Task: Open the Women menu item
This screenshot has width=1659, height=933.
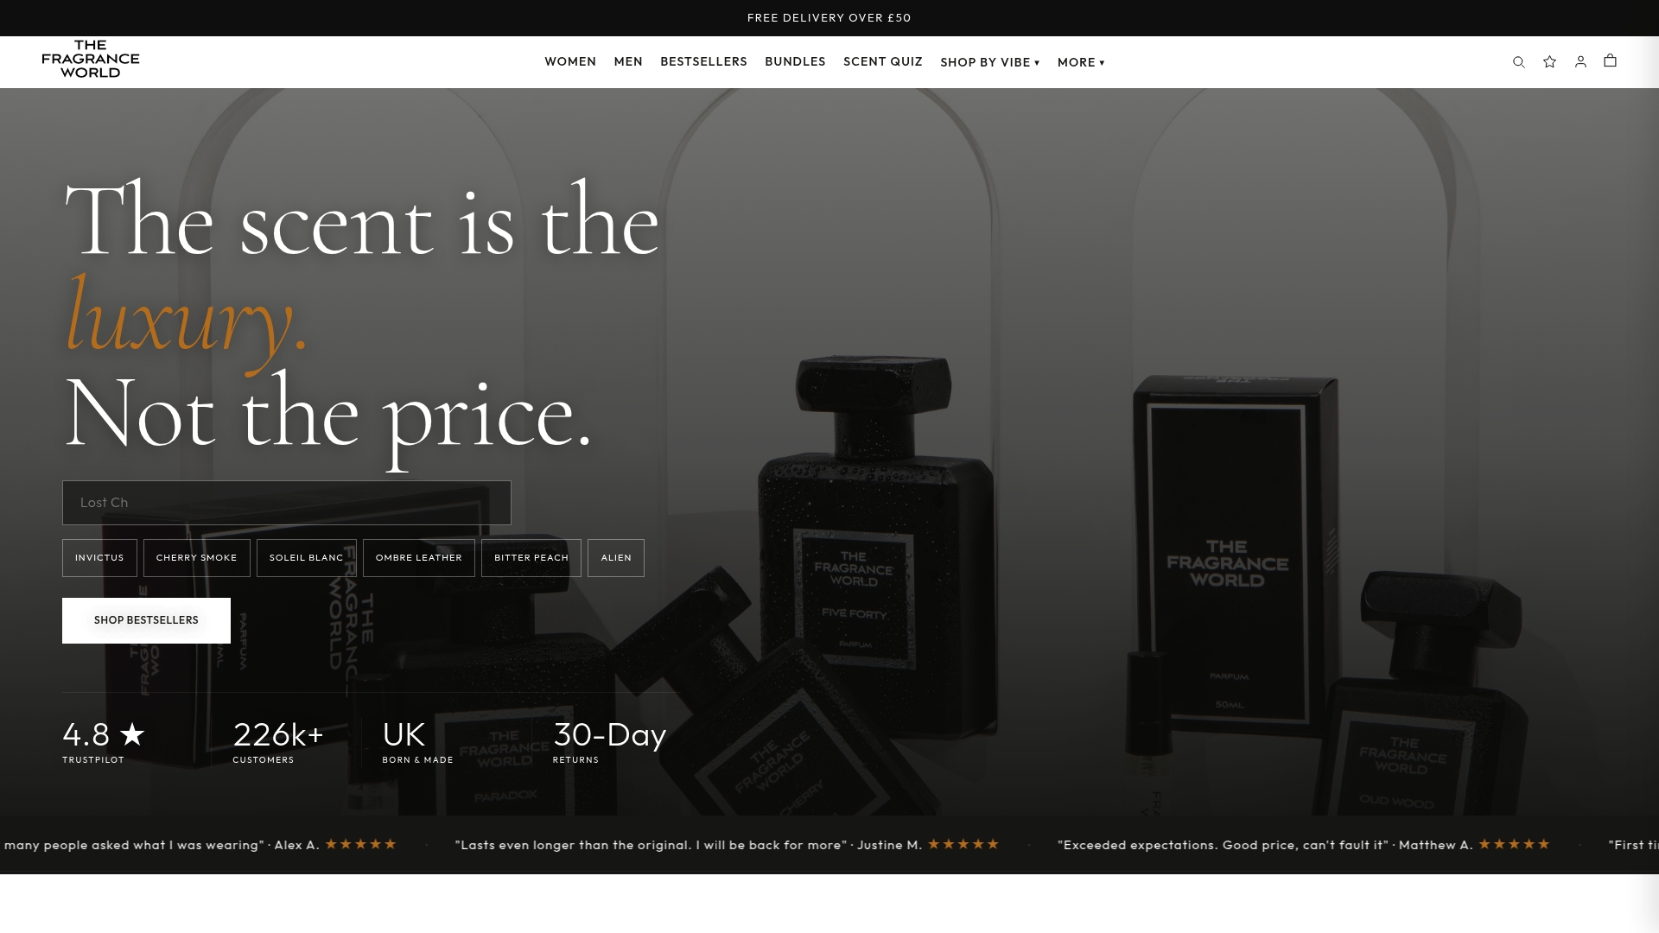Action: [570, 61]
